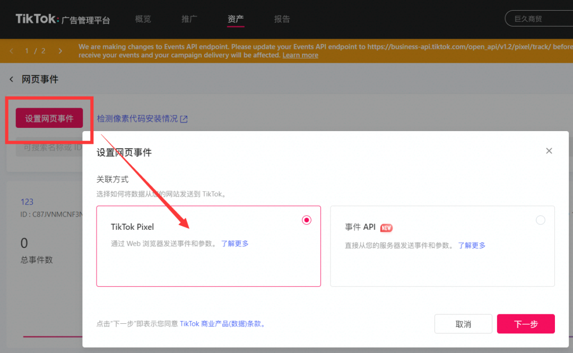Select the TikTok Pixel radio button
Image resolution: width=573 pixels, height=353 pixels.
tap(307, 220)
